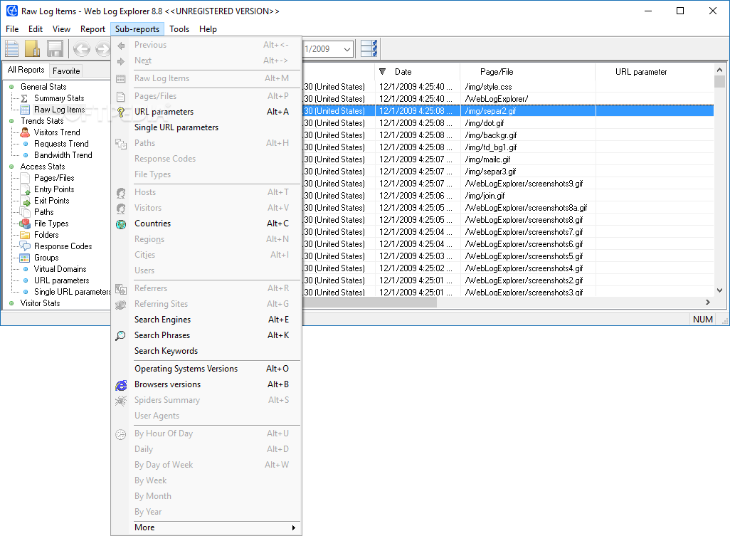This screenshot has width=730, height=536.
Task: Click the Date column sort arrow
Action: click(382, 72)
